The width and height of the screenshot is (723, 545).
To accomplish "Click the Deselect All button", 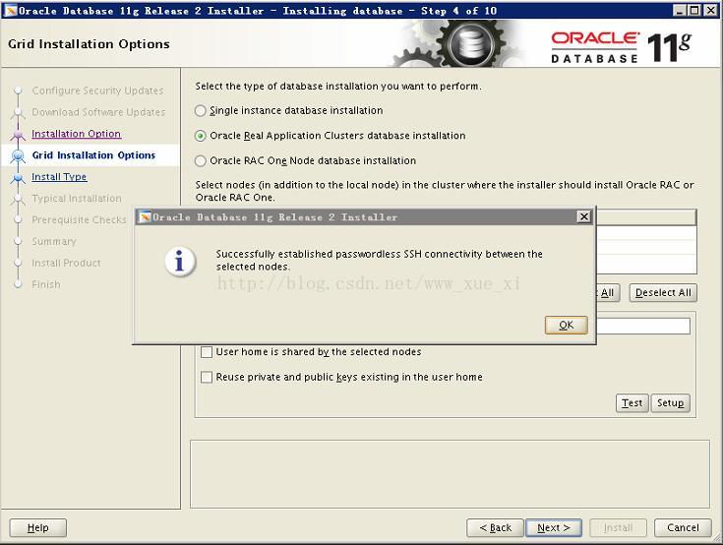I will pos(663,293).
